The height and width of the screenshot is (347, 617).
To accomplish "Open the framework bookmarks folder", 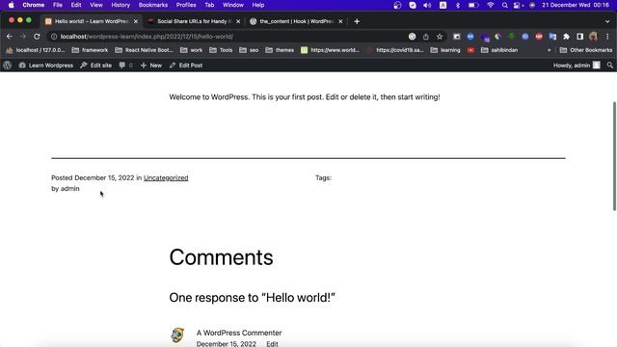I will (x=90, y=50).
